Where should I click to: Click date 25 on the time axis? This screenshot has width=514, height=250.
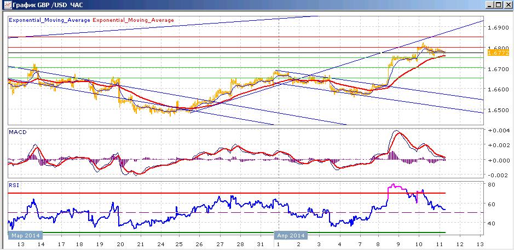click(x=180, y=245)
